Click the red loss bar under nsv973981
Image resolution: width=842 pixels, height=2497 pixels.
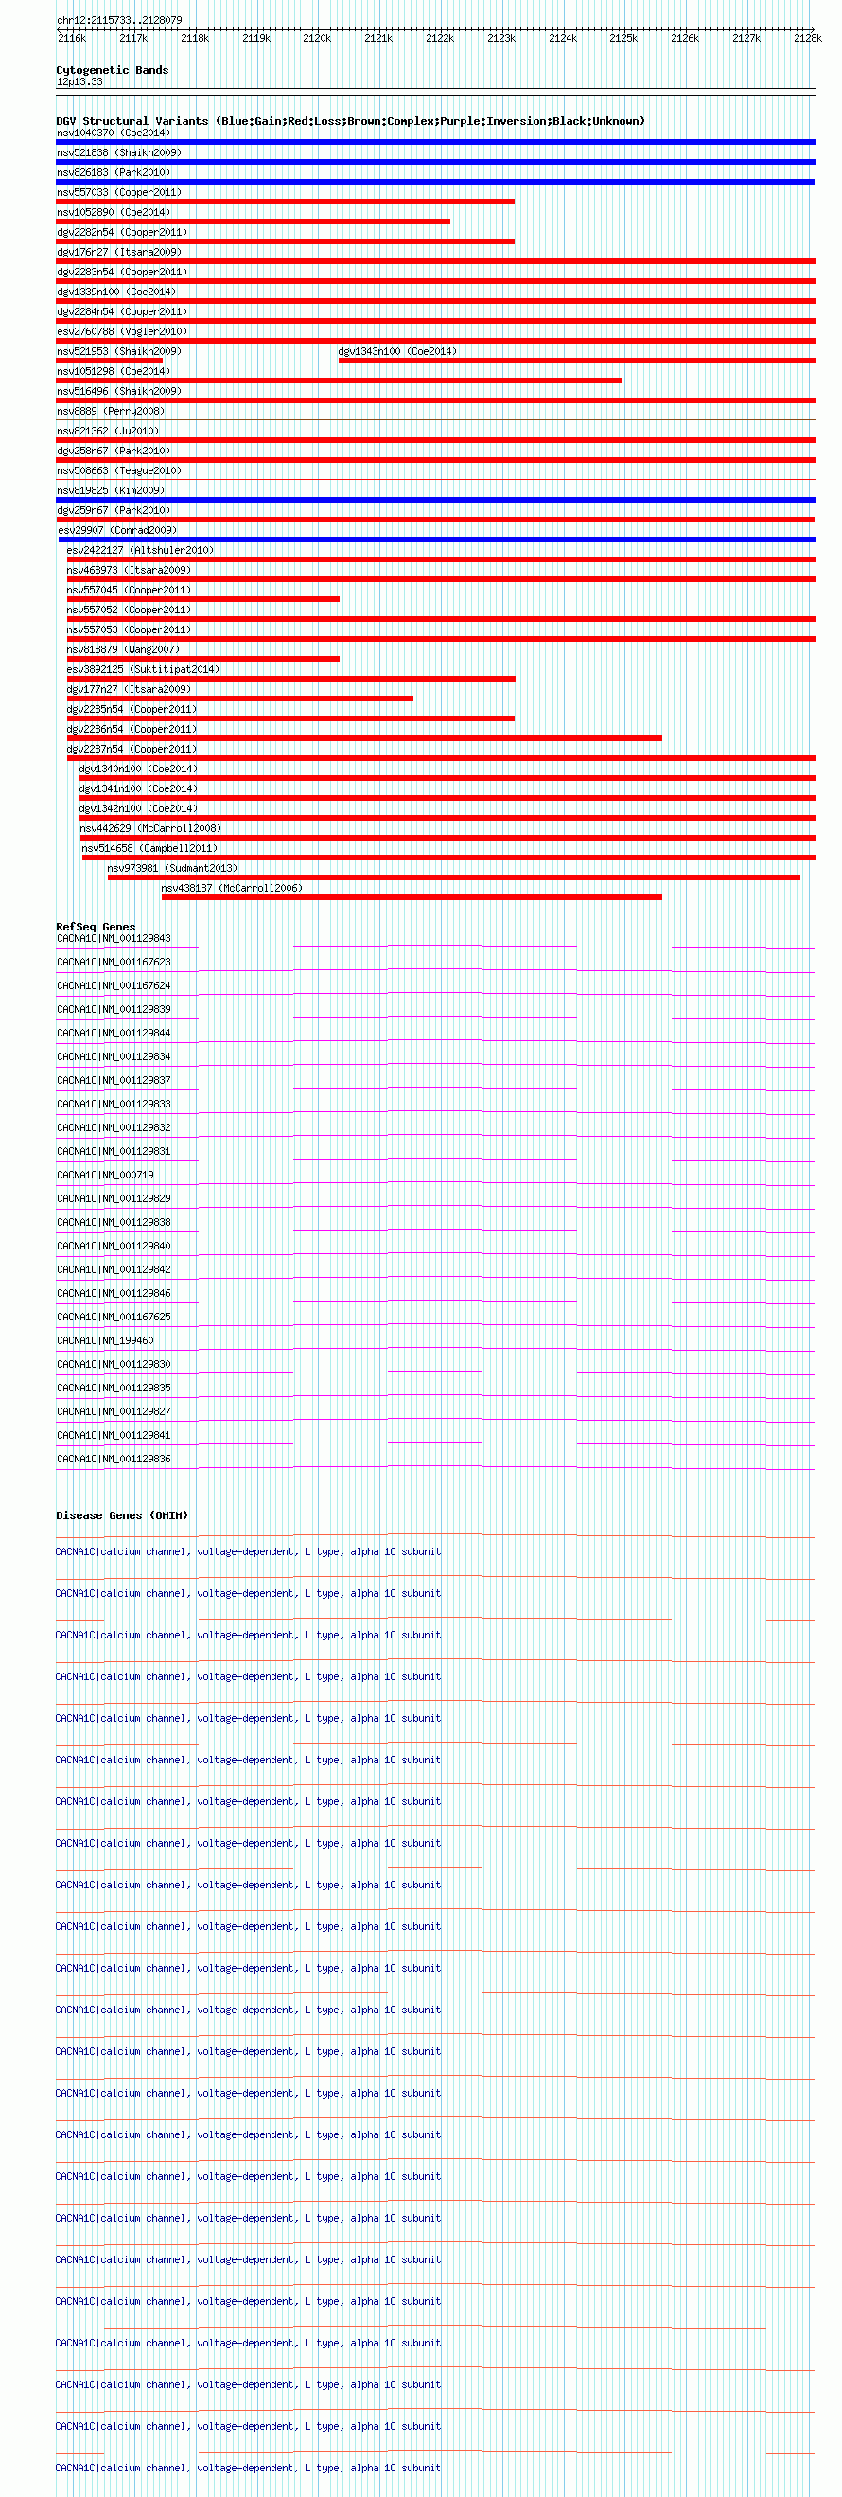(453, 877)
